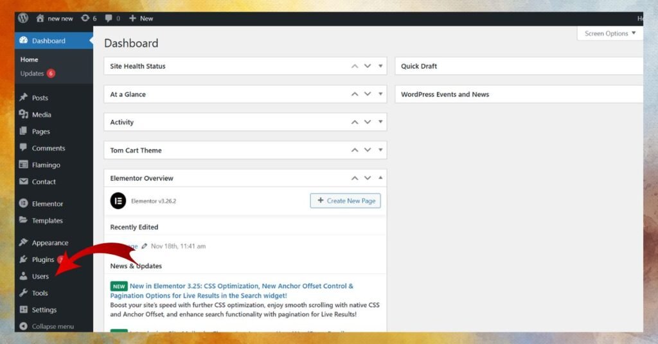Click the New text in admin bar

point(147,19)
